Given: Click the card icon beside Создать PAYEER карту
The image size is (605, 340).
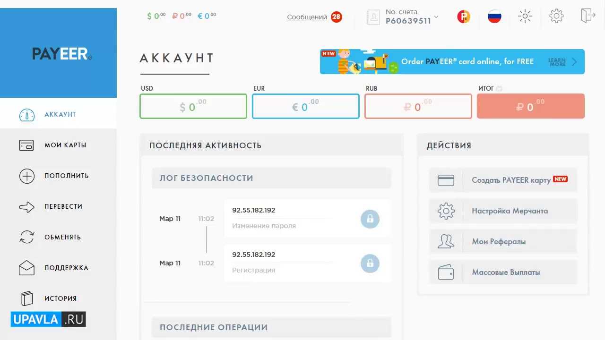Looking at the screenshot, I should 446,180.
